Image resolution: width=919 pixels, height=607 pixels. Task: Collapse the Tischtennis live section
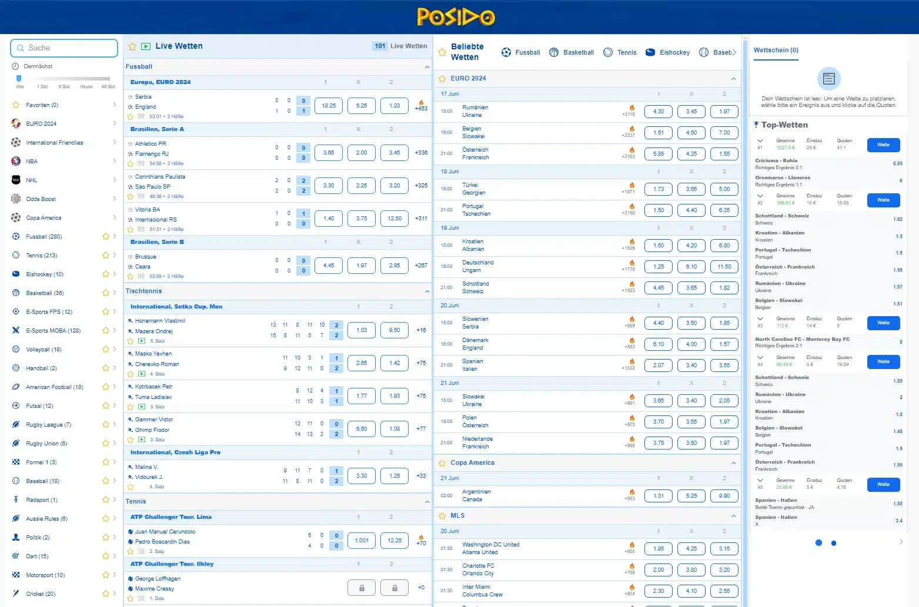[x=427, y=291]
